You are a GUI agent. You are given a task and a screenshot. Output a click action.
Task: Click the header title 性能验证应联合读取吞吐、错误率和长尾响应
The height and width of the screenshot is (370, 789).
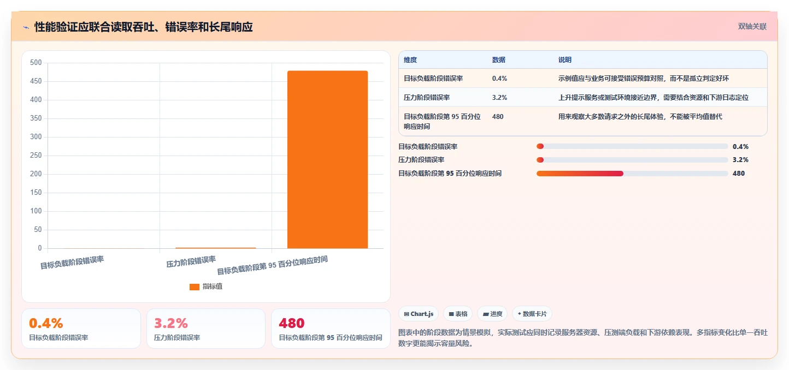tap(144, 27)
